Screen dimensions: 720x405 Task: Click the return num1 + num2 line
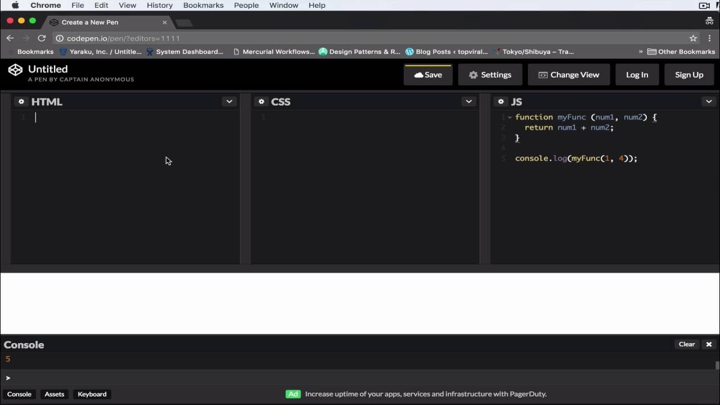[x=569, y=128]
